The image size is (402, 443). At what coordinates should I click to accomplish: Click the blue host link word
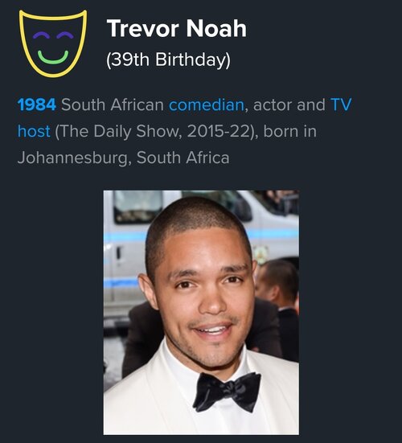pos(34,131)
